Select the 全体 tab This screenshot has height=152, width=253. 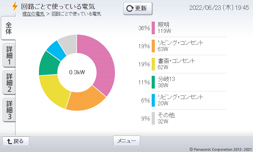click(x=9, y=28)
